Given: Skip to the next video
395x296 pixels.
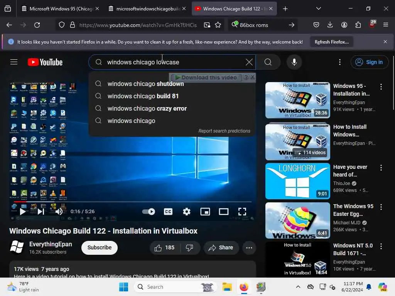Looking at the screenshot, I should [x=41, y=212].
